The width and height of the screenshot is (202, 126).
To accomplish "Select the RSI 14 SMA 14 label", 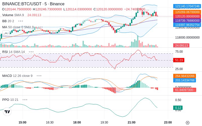I will pos(14,52).
